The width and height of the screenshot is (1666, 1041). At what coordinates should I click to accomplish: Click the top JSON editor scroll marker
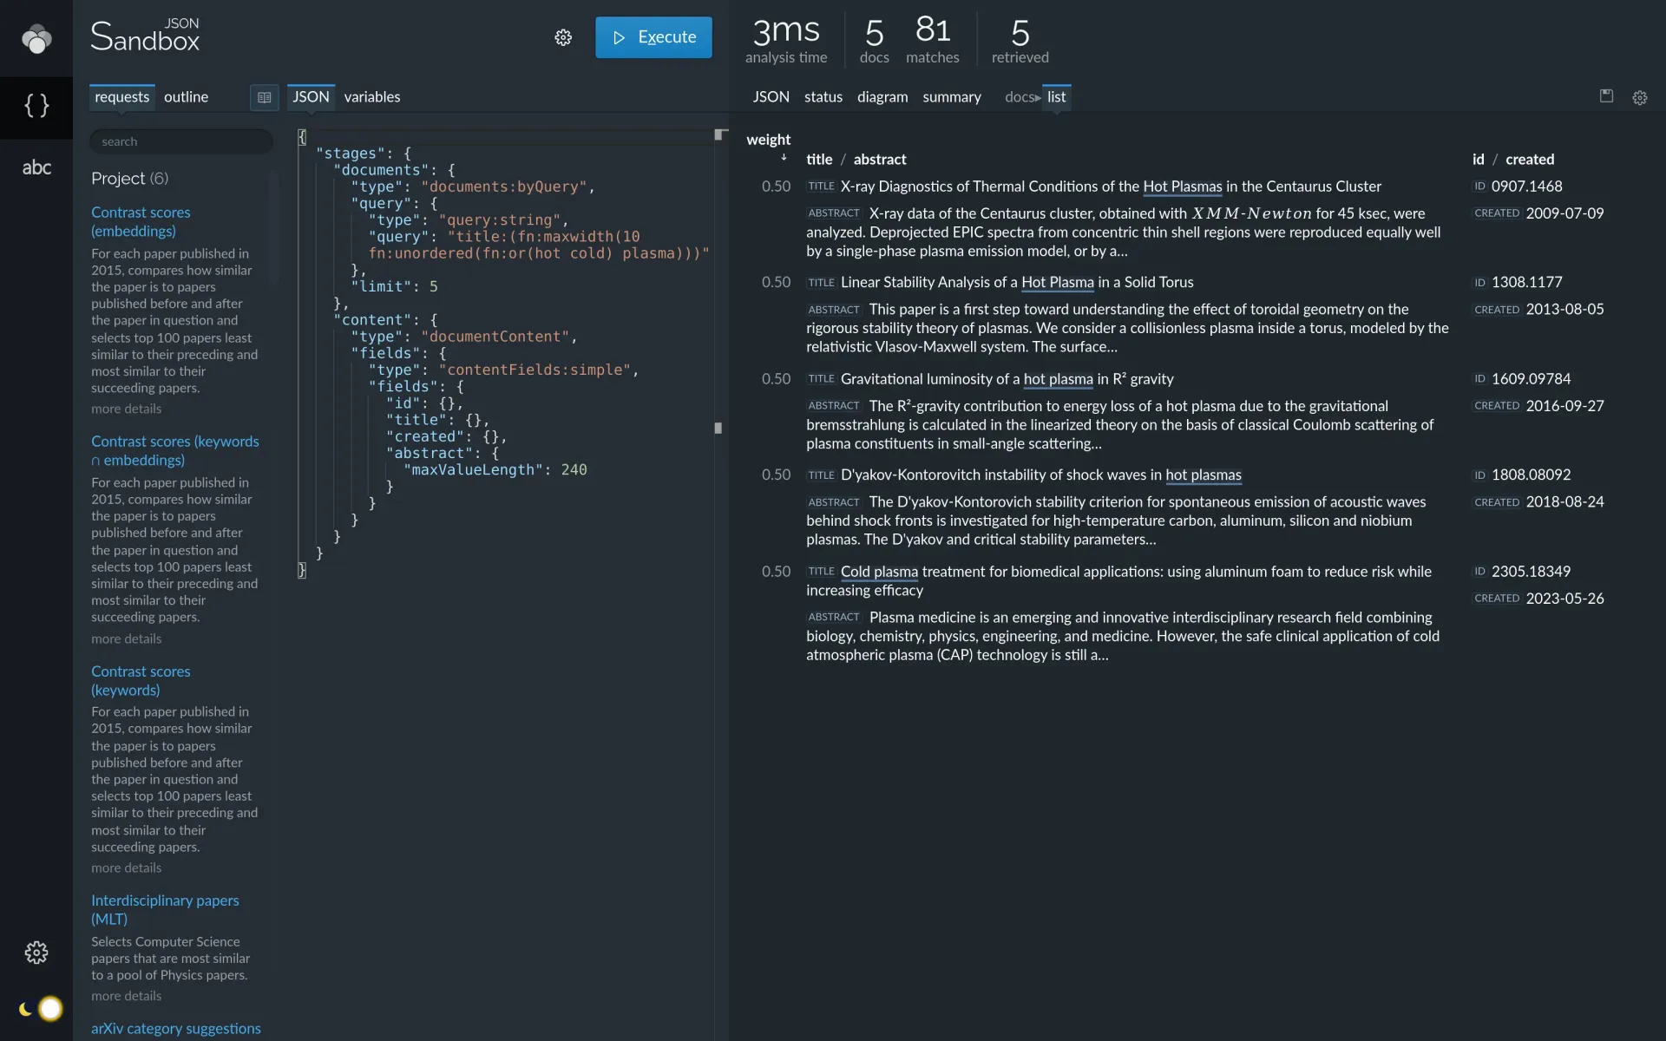pyautogui.click(x=719, y=134)
